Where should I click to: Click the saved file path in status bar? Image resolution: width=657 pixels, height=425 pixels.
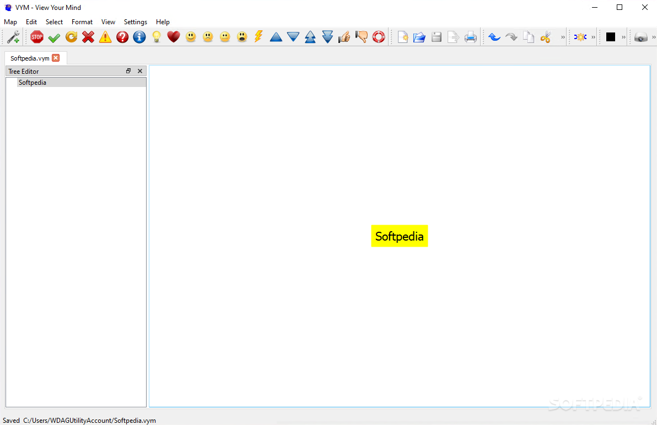(x=89, y=421)
